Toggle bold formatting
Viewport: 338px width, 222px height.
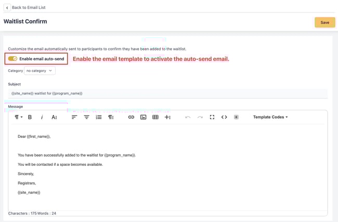(30, 117)
